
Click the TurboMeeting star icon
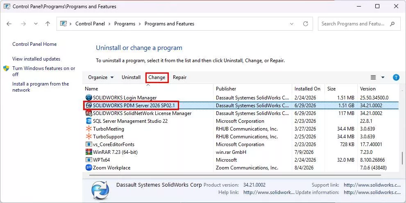click(88, 129)
